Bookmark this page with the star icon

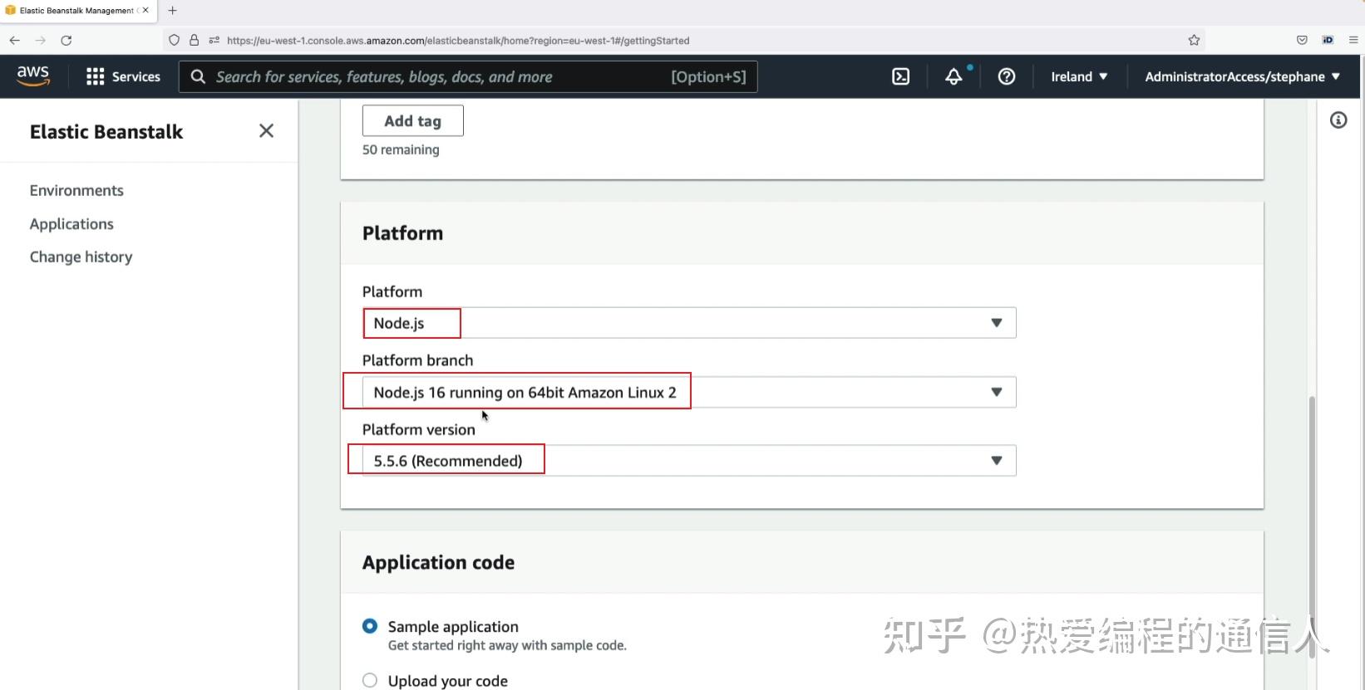1194,40
